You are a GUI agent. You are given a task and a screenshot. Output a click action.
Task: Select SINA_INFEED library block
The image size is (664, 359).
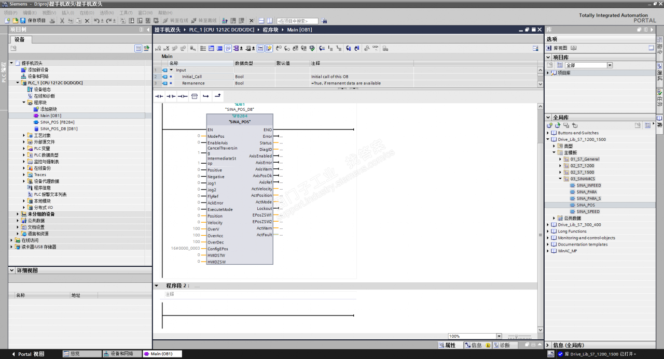pyautogui.click(x=589, y=185)
